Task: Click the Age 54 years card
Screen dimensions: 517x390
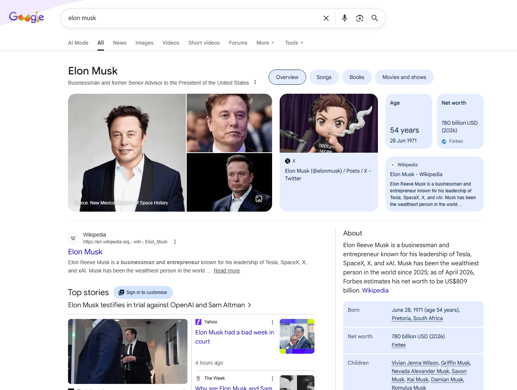Action: pyautogui.click(x=409, y=121)
